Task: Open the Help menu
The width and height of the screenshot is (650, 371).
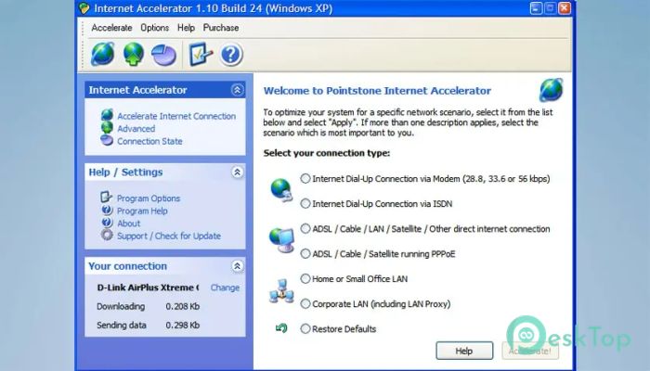Action: coord(186,28)
